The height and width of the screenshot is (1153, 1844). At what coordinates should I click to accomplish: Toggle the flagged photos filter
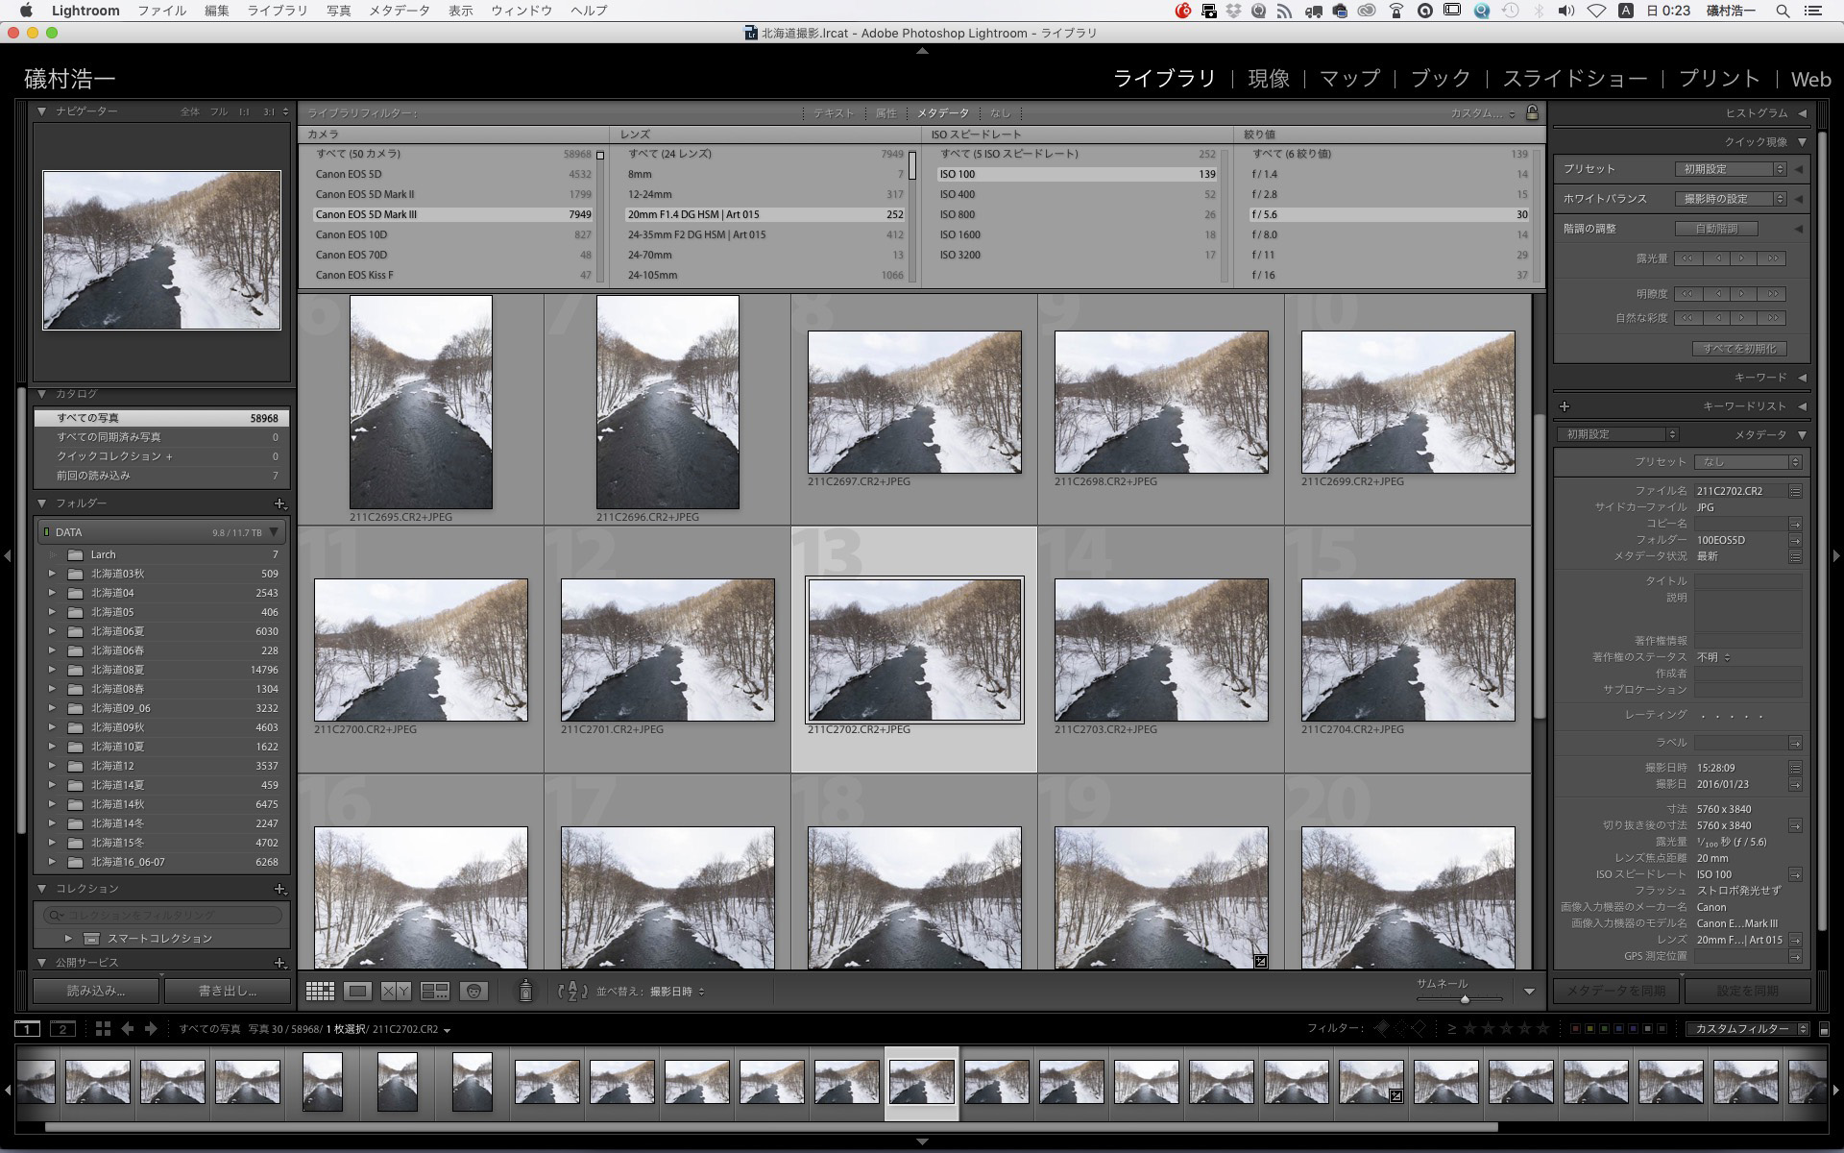pos(1381,1028)
